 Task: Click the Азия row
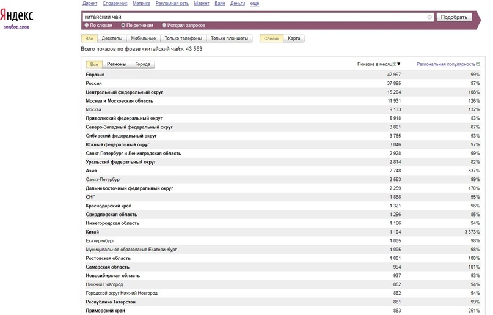coord(283,171)
